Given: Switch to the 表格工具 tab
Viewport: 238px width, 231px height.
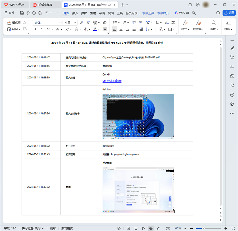Looking at the screenshot, I should coord(148,13).
